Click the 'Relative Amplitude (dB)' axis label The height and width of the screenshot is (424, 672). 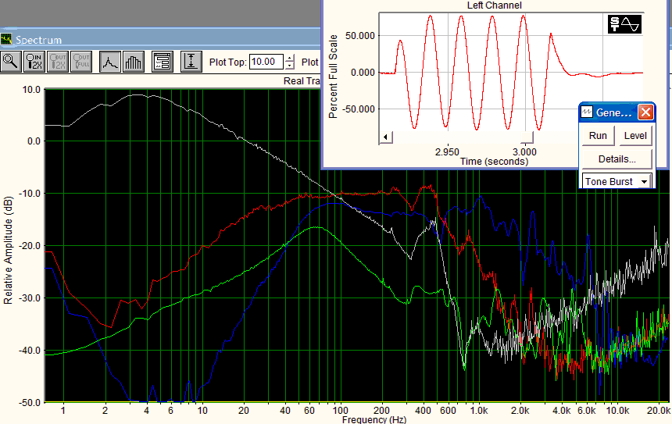(8, 250)
